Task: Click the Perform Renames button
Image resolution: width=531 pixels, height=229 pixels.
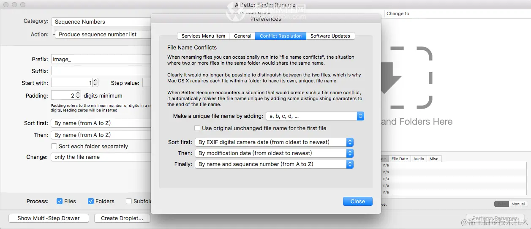Action: [495, 218]
